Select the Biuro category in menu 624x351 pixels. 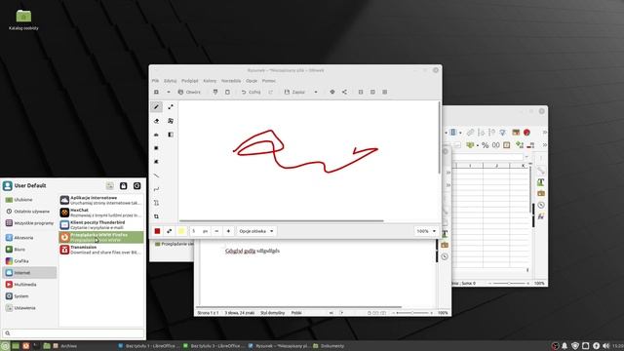click(x=29, y=250)
